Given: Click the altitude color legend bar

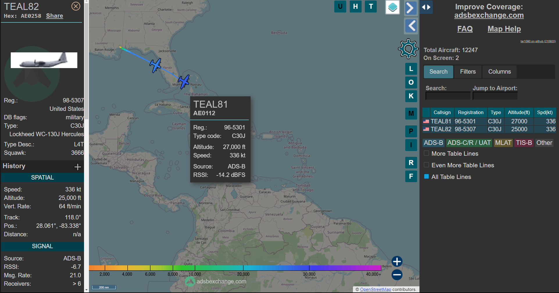Looking at the screenshot, I should [x=235, y=268].
